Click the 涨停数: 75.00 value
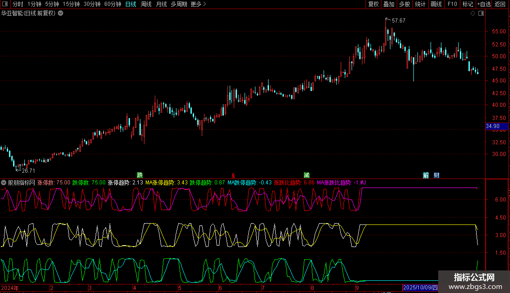The image size is (510, 293). click(54, 183)
